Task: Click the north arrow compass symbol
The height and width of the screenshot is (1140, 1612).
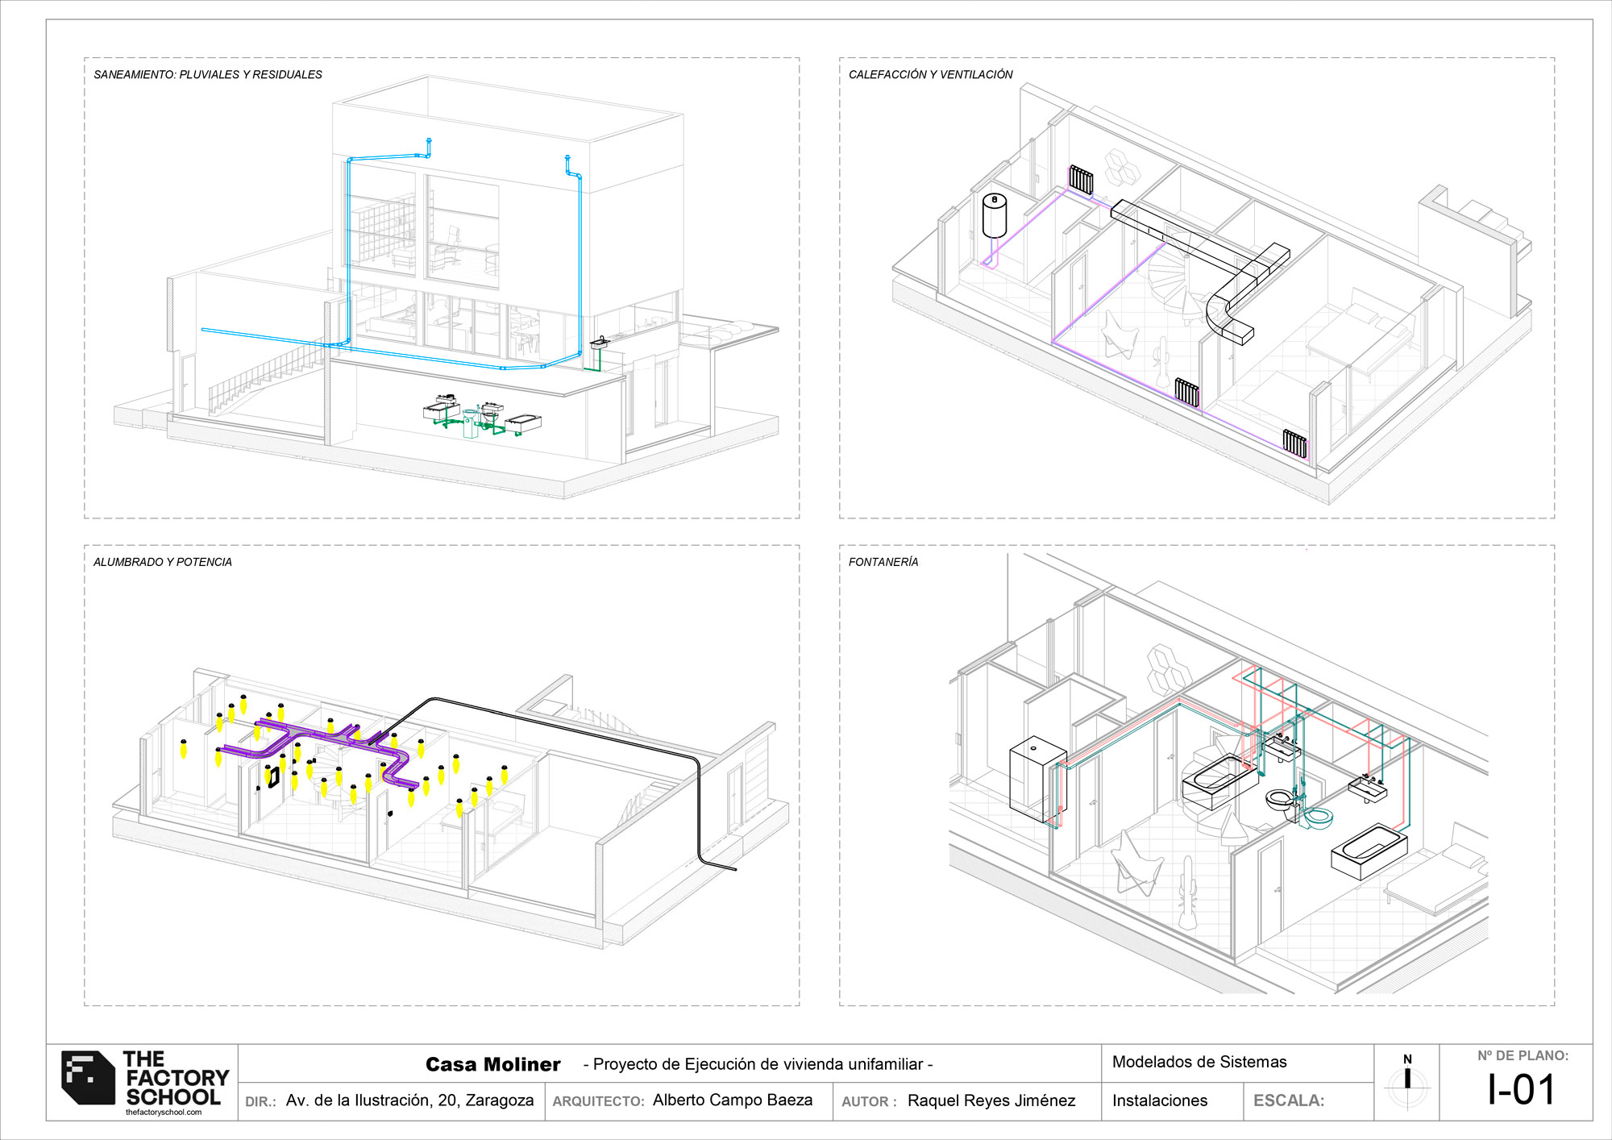Action: click(x=1407, y=1080)
